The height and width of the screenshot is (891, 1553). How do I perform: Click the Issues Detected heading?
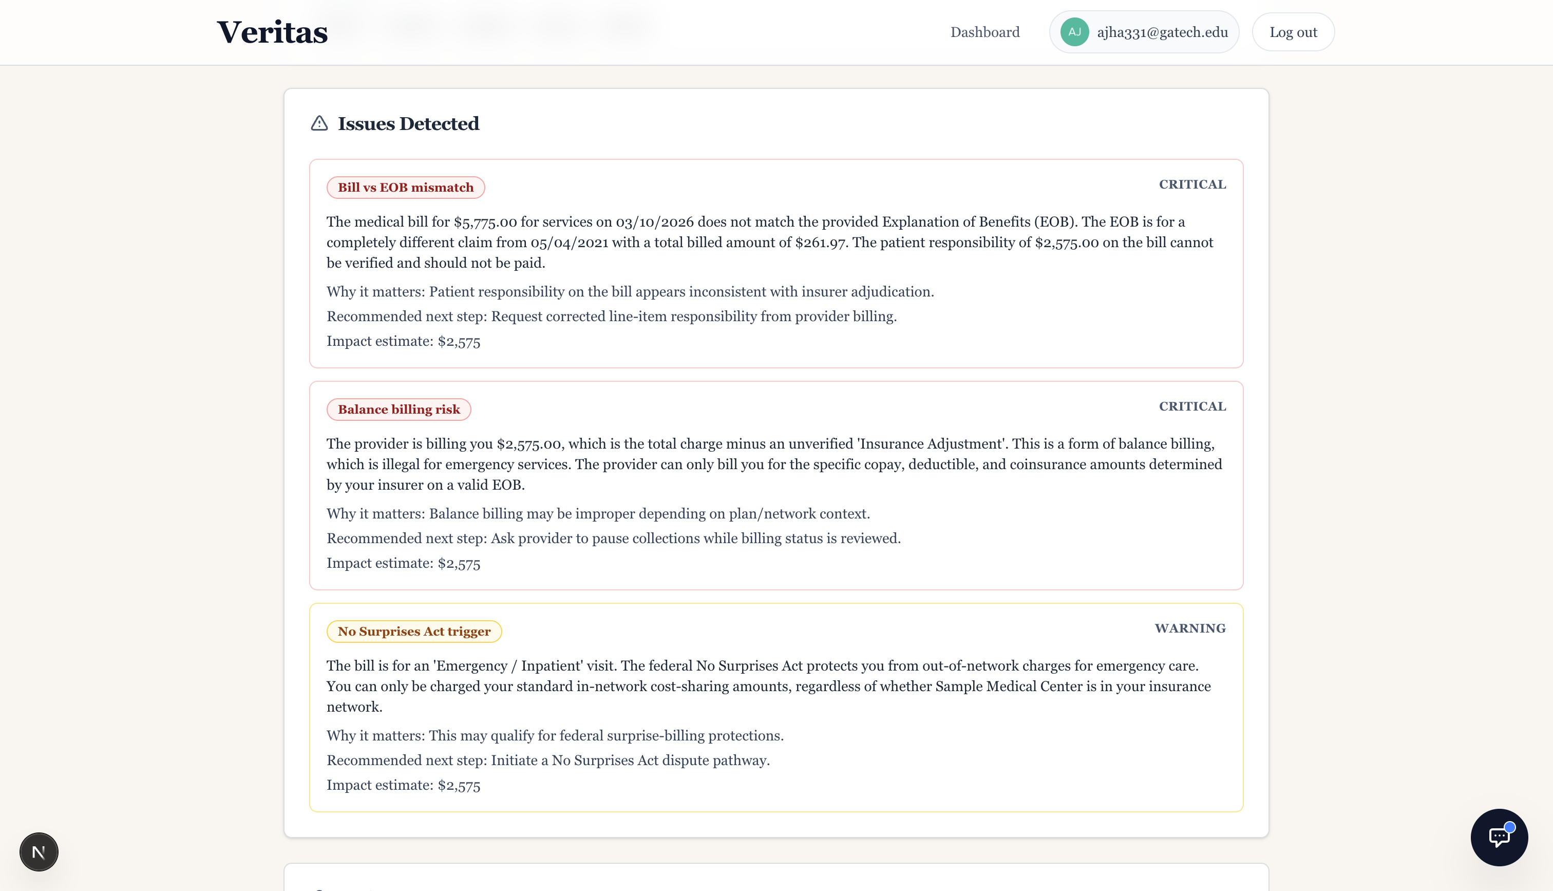(408, 124)
